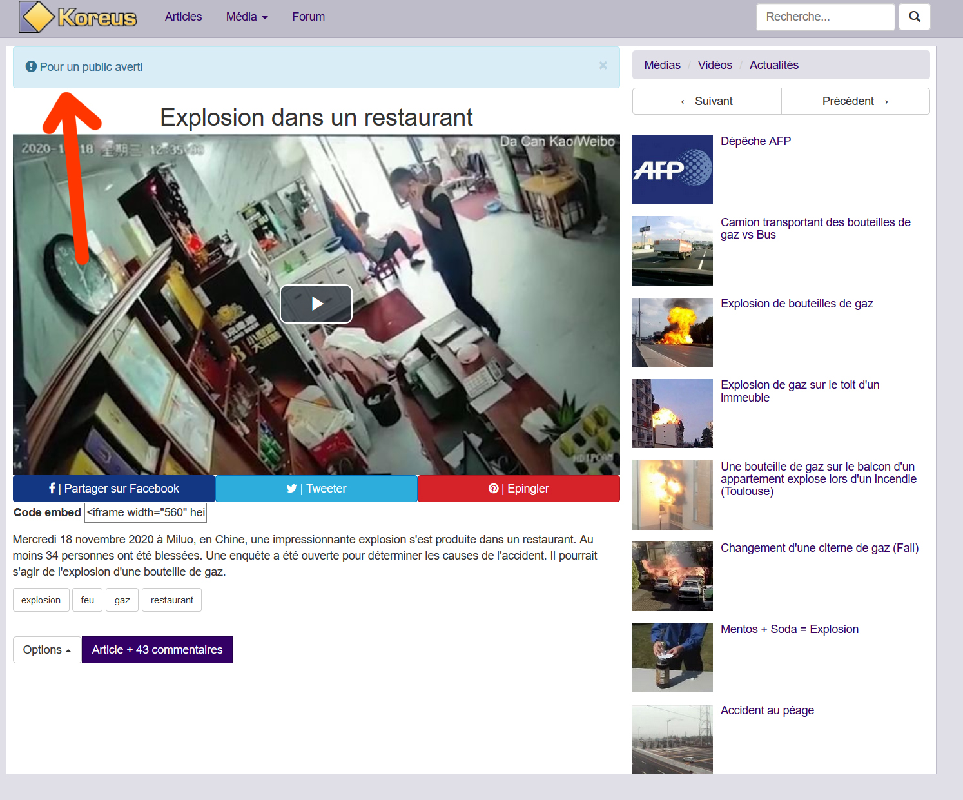This screenshot has width=963, height=800.
Task: Open the Vidéos breadcrumb link
Action: [715, 65]
